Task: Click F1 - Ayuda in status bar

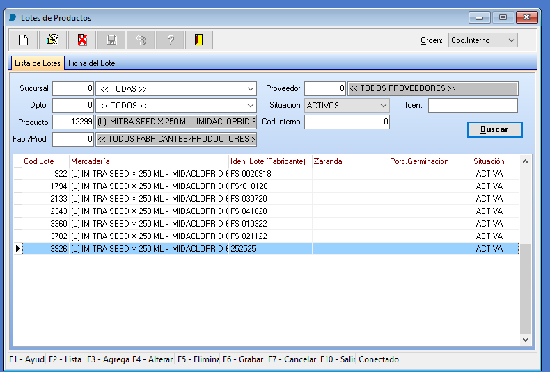Action: [x=27, y=359]
